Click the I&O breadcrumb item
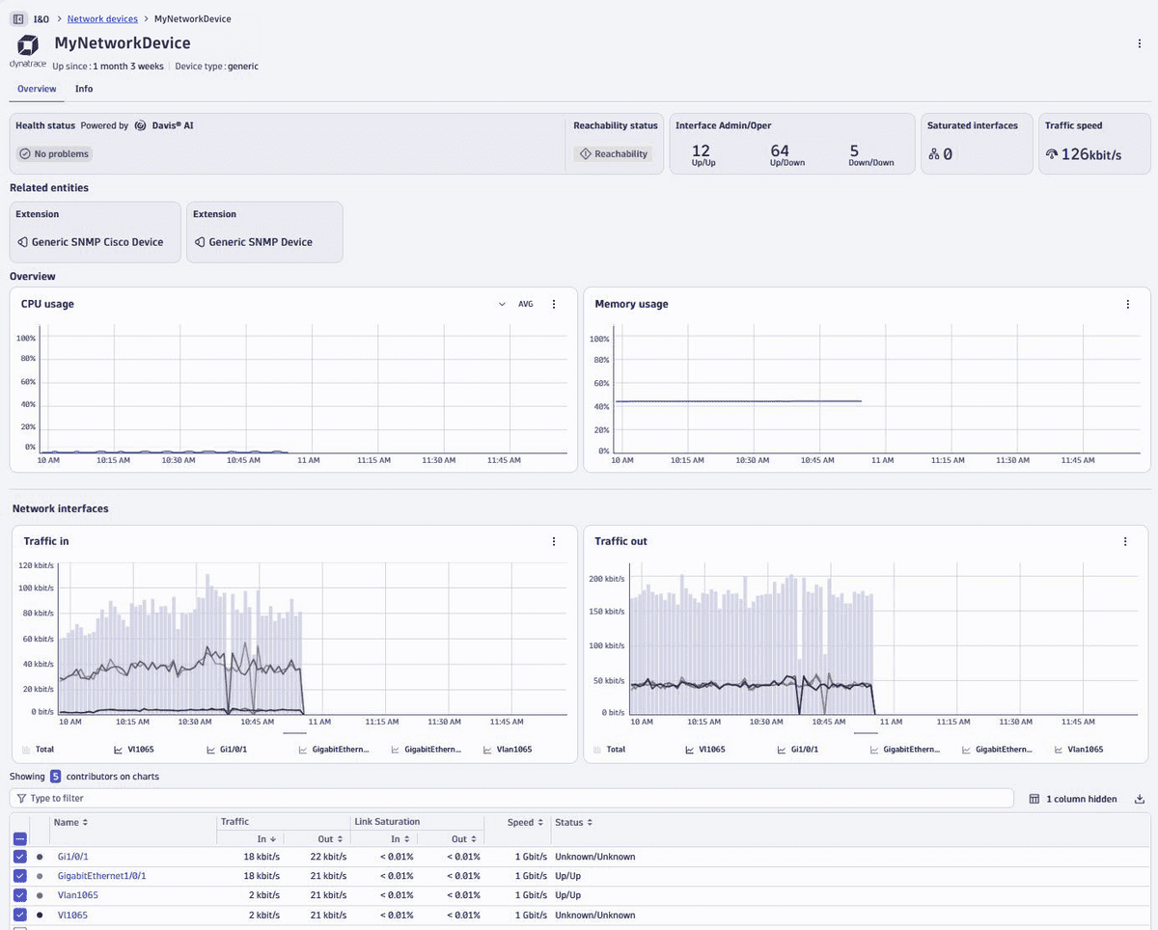Image resolution: width=1158 pixels, height=930 pixels. point(41,18)
